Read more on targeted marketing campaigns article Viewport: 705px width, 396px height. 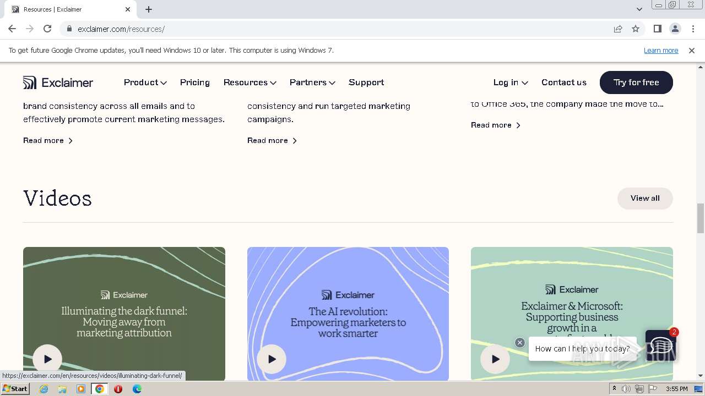(x=272, y=141)
